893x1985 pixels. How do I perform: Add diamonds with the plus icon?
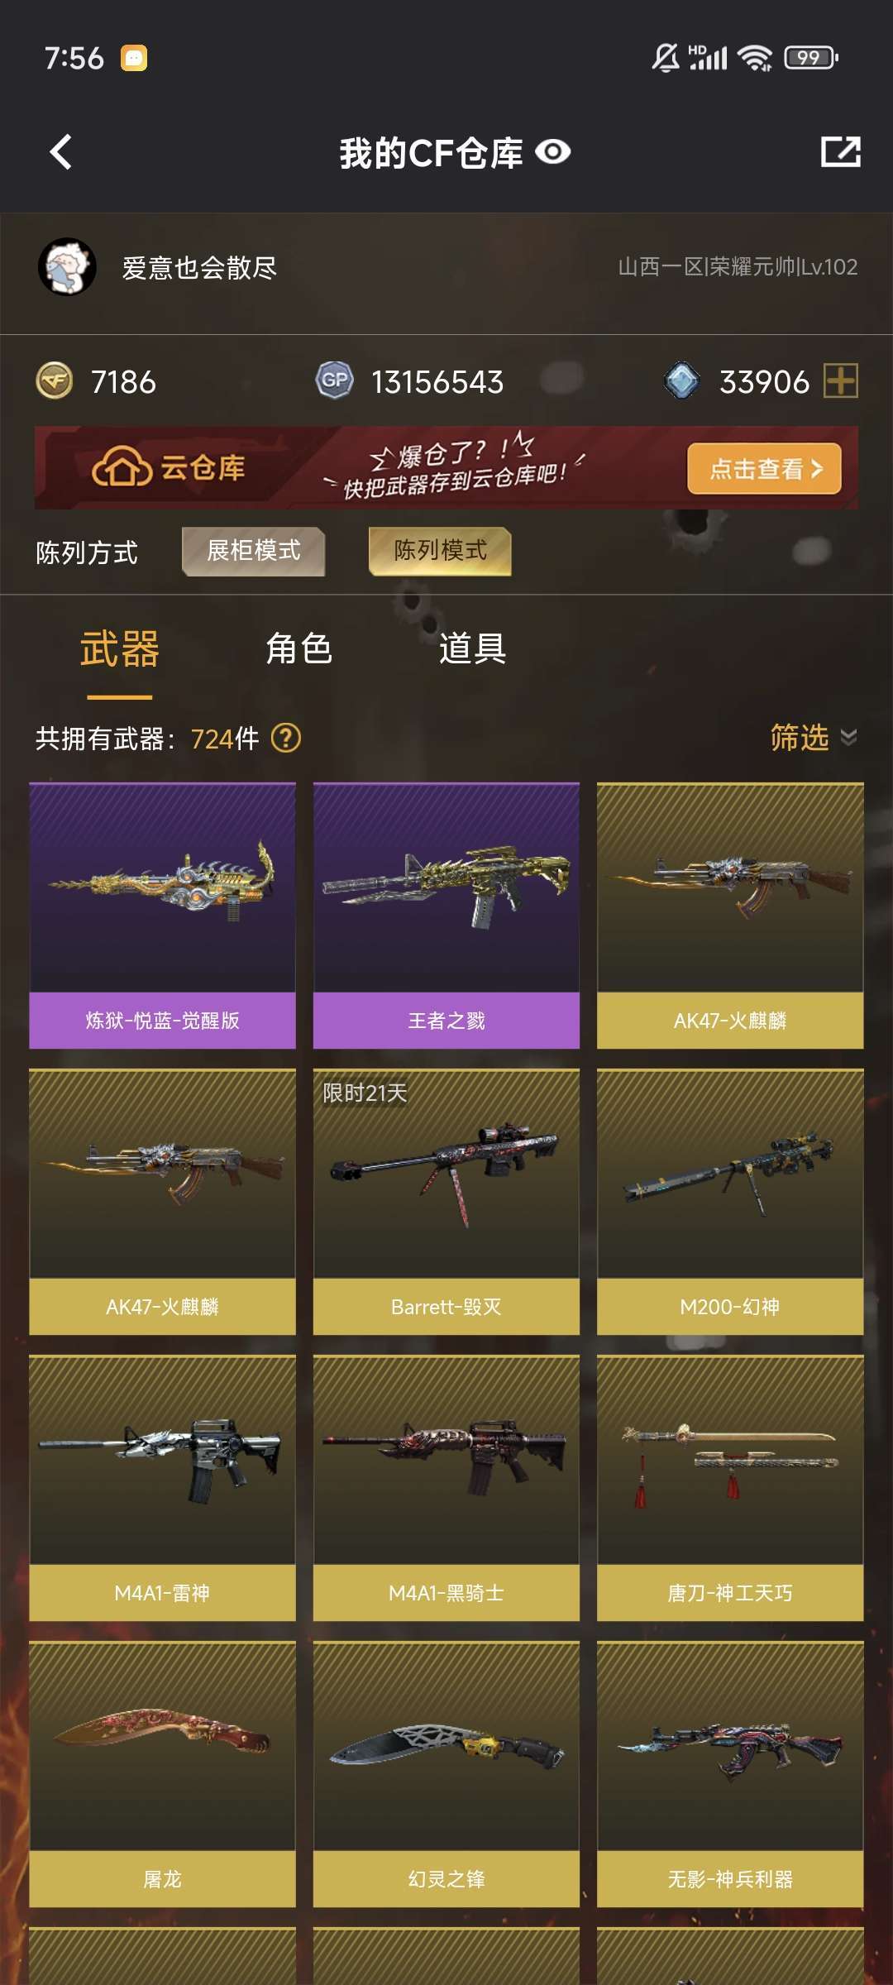coord(841,381)
